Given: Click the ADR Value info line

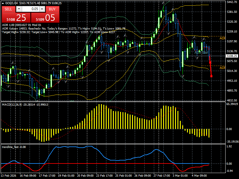Looking at the screenshot, I should [x=64, y=29].
